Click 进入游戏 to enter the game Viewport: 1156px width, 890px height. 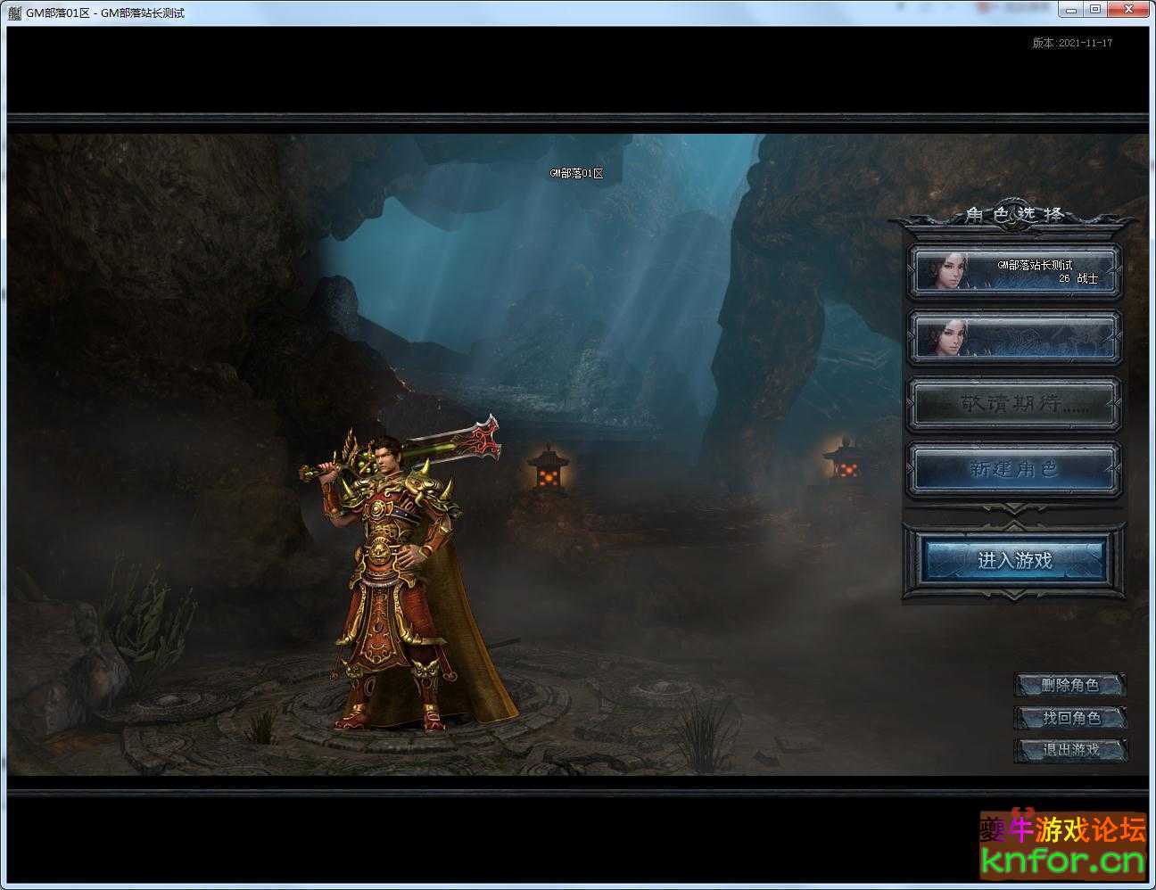tap(1015, 560)
